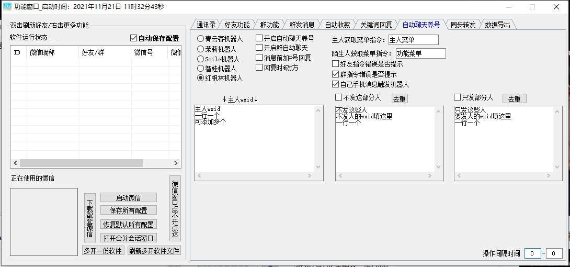Toggle 自动保存配置 checkbox

(x=133, y=38)
